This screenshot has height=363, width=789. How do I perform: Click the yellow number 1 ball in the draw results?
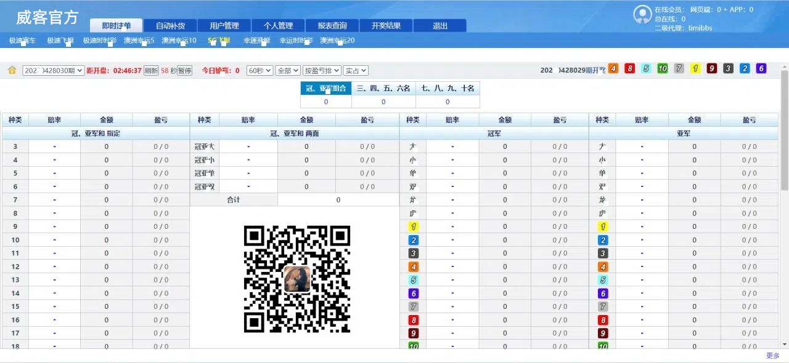(695, 68)
